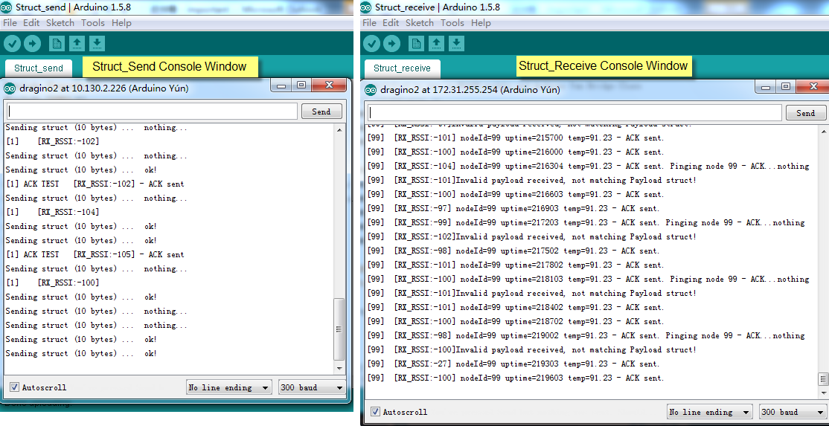Open Help menu in Struct_receive window

481,23
